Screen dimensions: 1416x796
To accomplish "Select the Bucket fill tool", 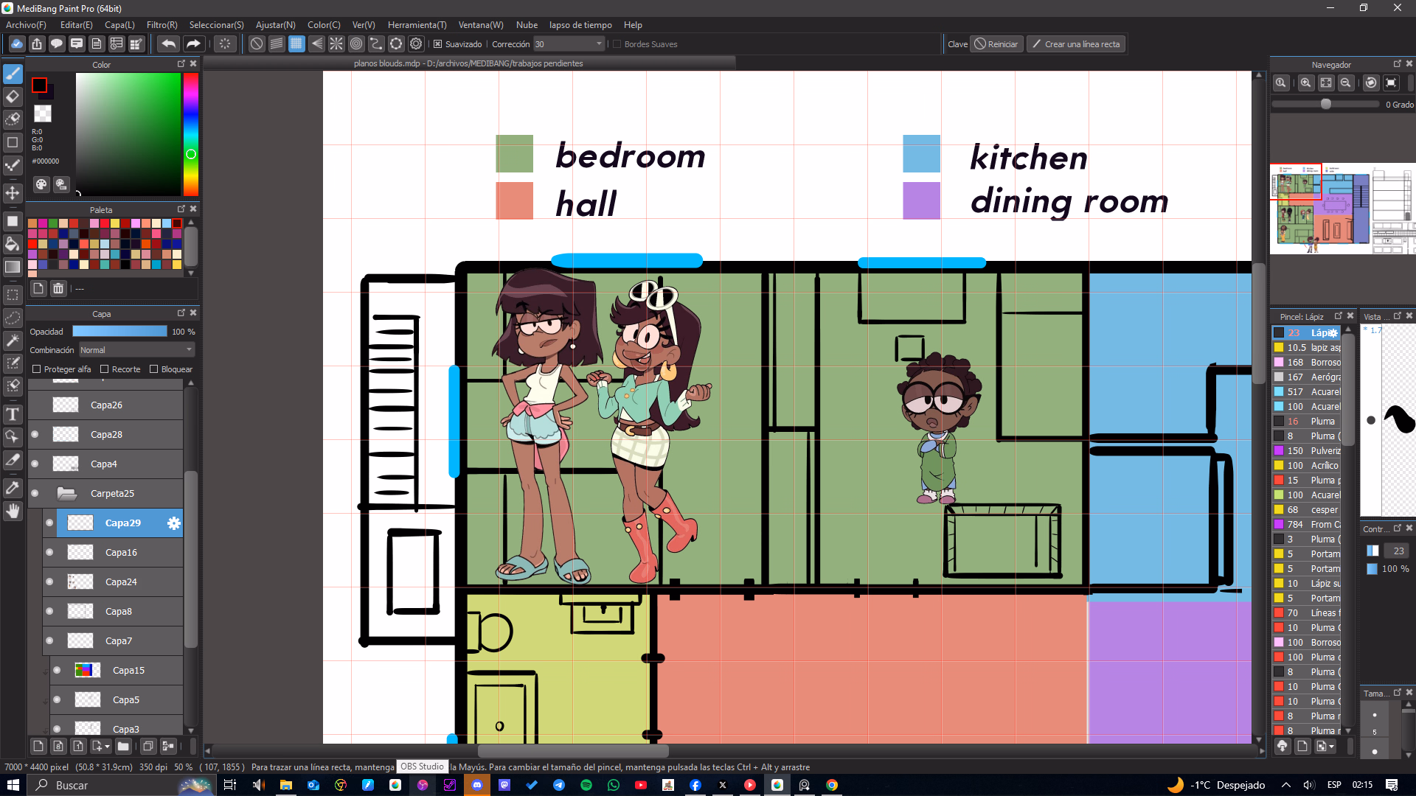I will pos(13,244).
